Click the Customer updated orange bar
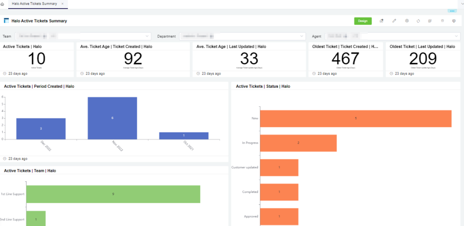464x226 pixels. pyautogui.click(x=279, y=167)
